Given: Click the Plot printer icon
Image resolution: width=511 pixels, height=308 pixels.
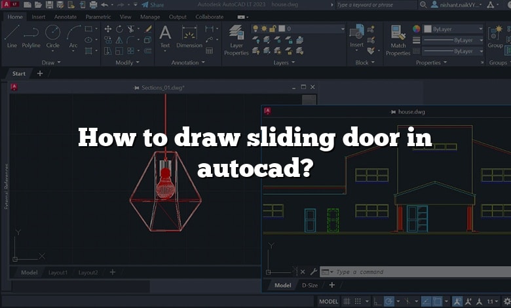Looking at the screenshot, I should pyautogui.click(x=94, y=5).
